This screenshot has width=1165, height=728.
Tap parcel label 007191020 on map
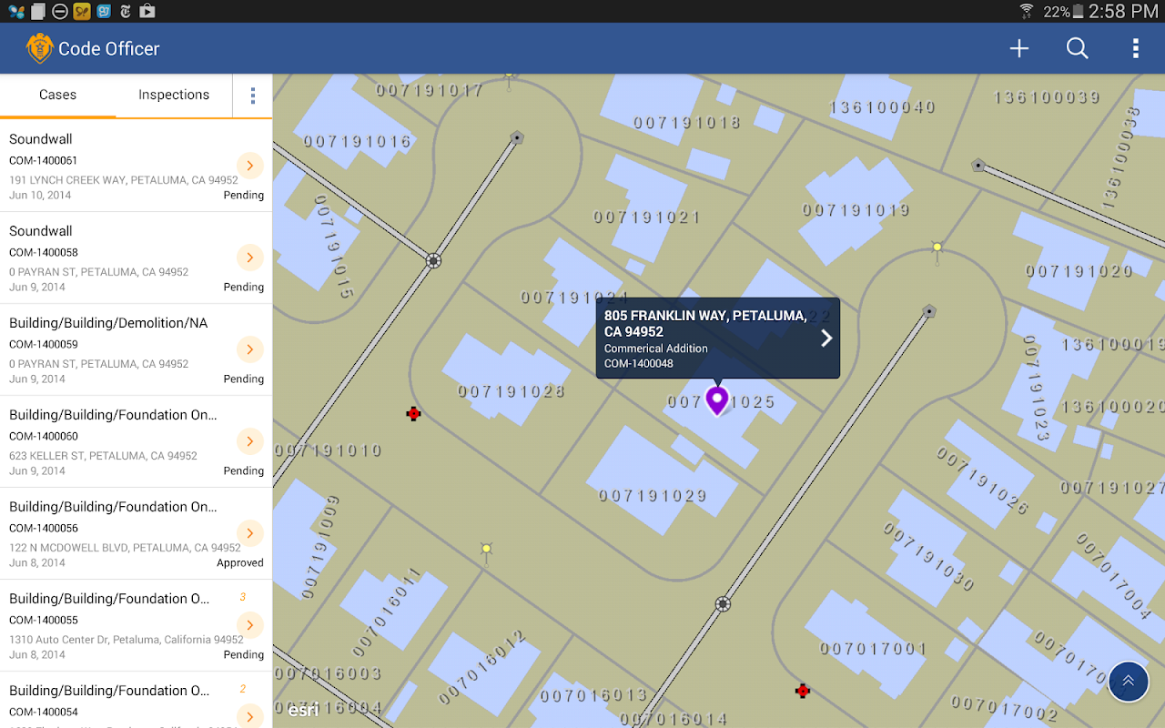coord(1079,270)
